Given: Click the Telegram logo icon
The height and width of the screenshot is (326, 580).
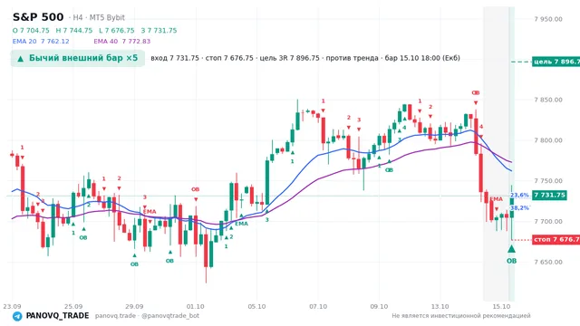Looking at the screenshot, I should coord(17,316).
